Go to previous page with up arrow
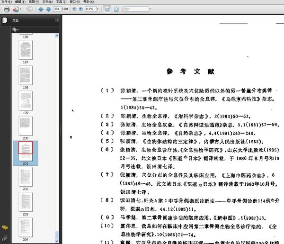Viewport: 284px width, 244px height. pos(41,9)
